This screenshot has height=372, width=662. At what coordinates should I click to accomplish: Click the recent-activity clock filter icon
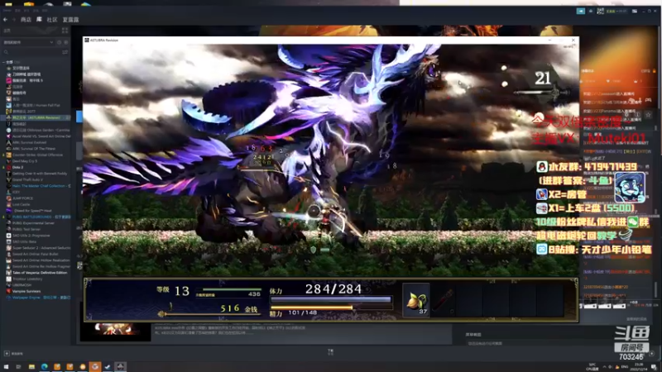point(59,42)
